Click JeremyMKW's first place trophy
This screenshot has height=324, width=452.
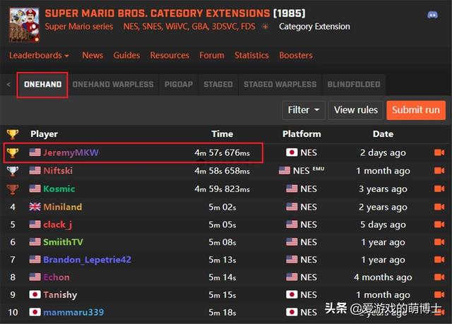click(x=13, y=152)
